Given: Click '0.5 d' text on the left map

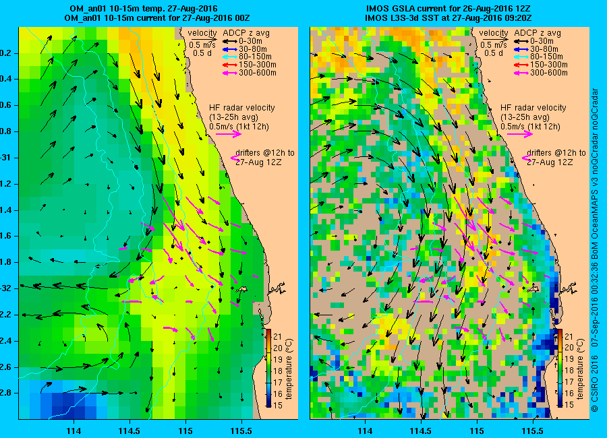Looking at the screenshot, I should tap(202, 53).
